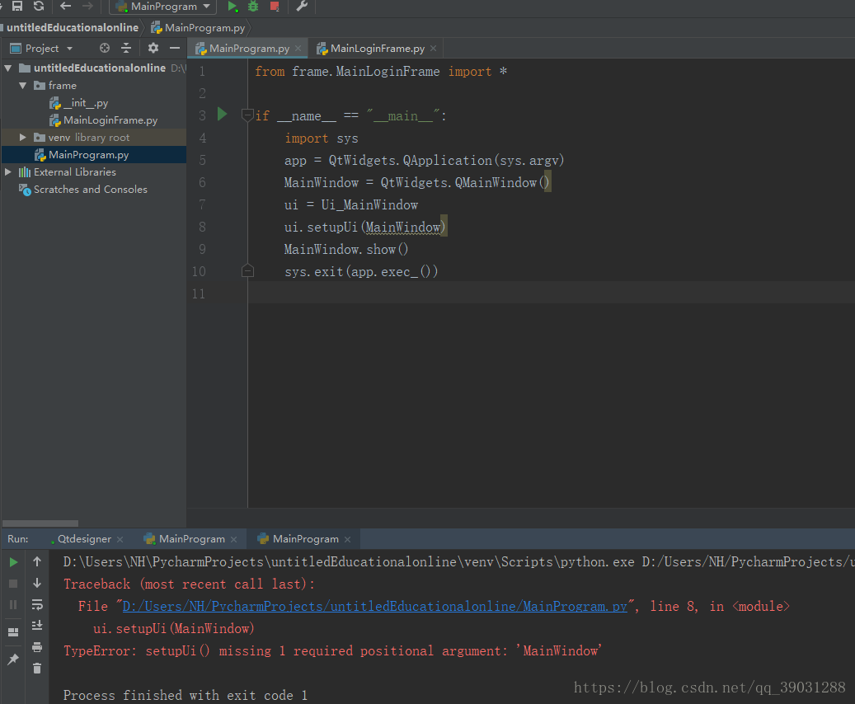The image size is (855, 704).
Task: Collapse the untitledEducationalonline project root
Action: (x=8, y=68)
